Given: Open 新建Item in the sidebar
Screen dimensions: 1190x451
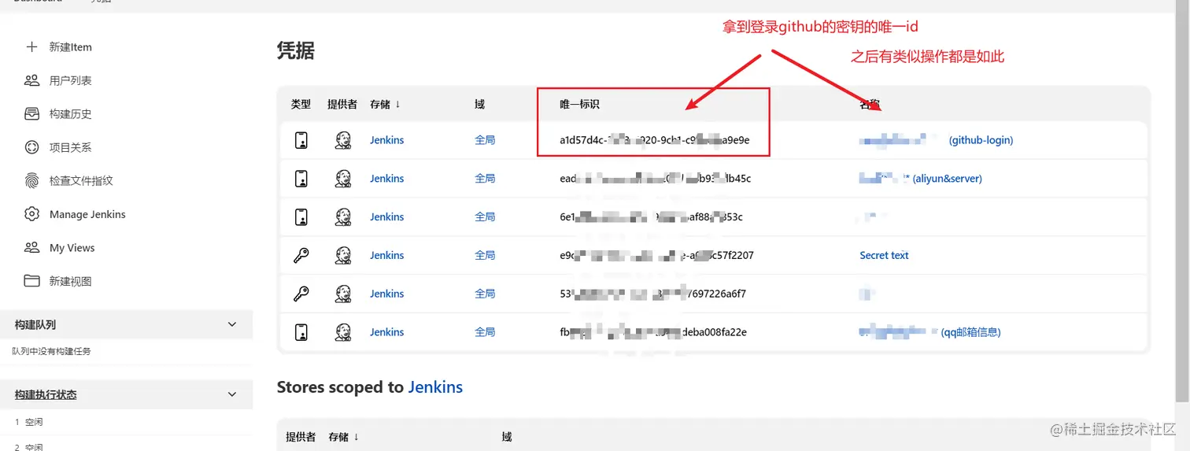Looking at the screenshot, I should click(x=71, y=47).
